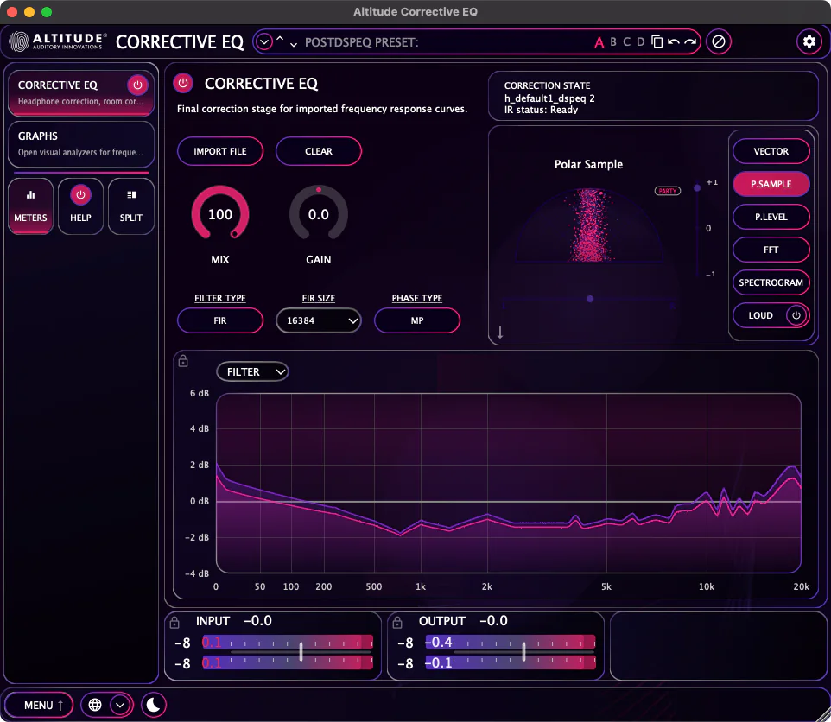Select the P.SAMPLE analyzer tab

771,184
